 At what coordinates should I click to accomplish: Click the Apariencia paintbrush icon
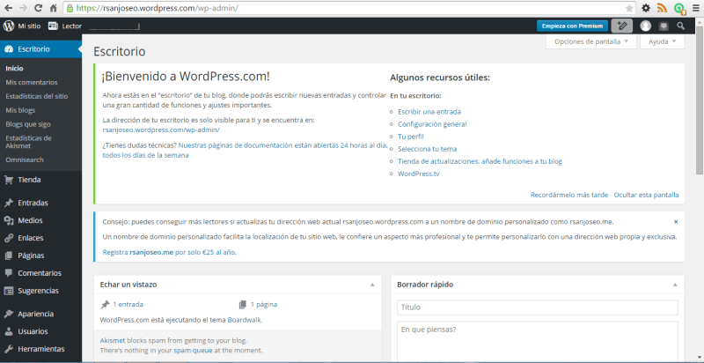(9, 314)
